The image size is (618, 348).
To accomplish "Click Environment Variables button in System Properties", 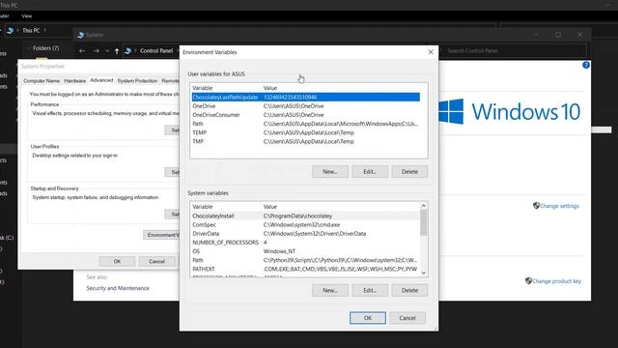I will (x=161, y=235).
